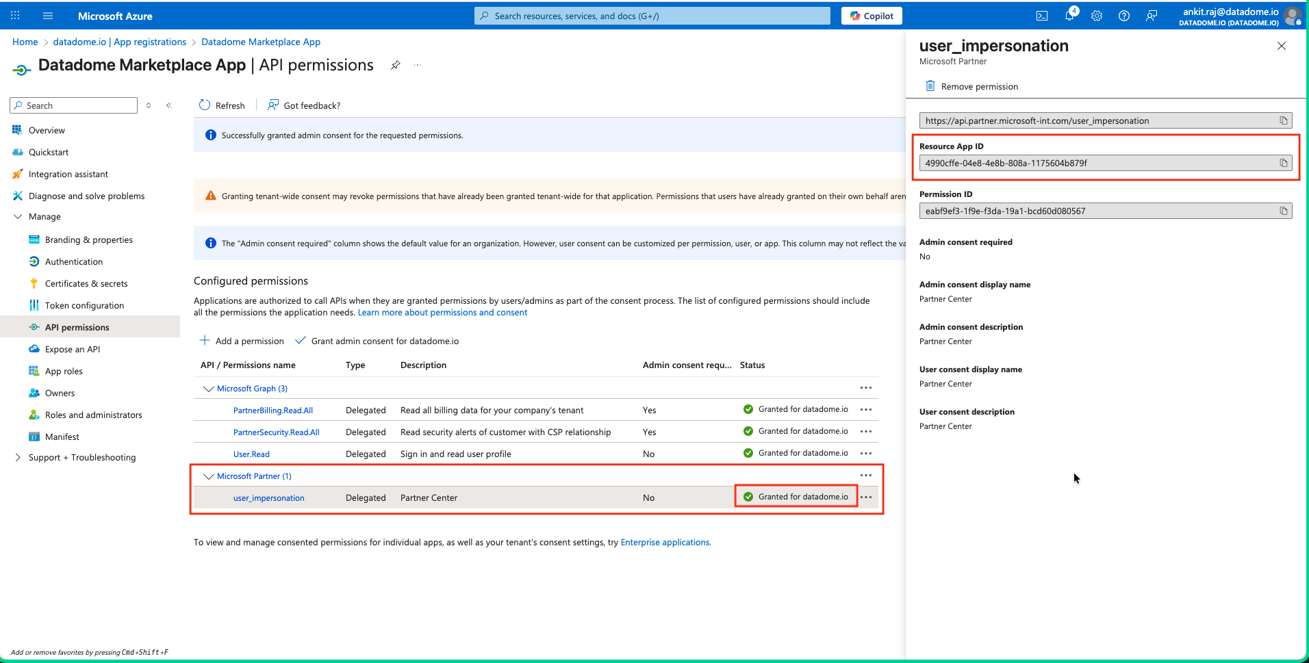
Task: Open datadome.io App registrations breadcrumb
Action: point(120,42)
